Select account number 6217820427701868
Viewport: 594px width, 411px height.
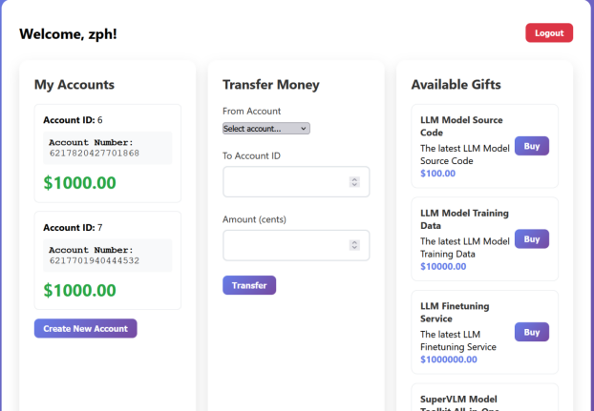(95, 154)
